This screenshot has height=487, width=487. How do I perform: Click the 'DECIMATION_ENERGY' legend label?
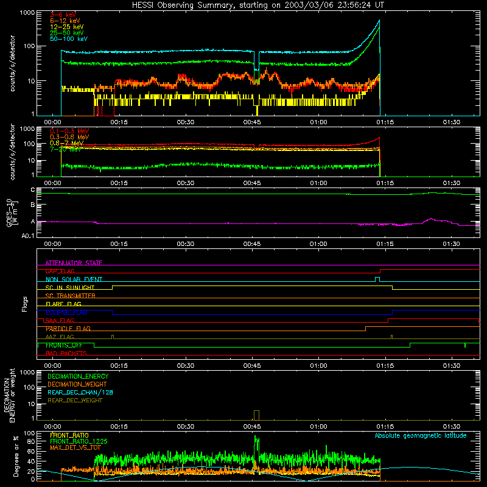coord(78,376)
